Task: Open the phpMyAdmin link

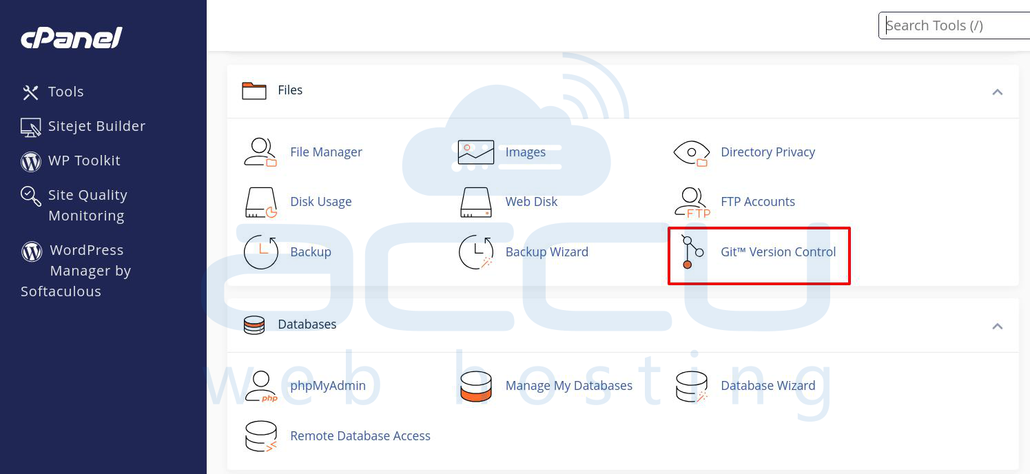Action: (x=328, y=386)
